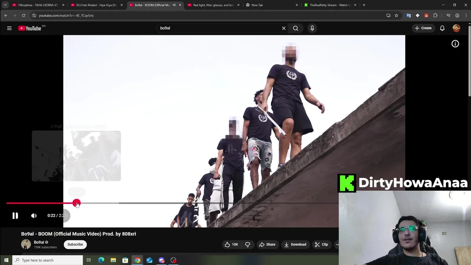
Task: Create a Clip of the video
Action: [x=321, y=244]
